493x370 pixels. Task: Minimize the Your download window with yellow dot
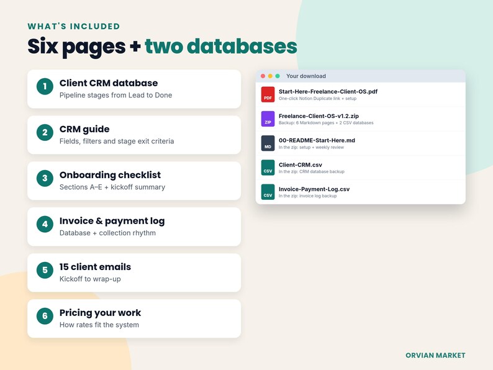click(270, 76)
